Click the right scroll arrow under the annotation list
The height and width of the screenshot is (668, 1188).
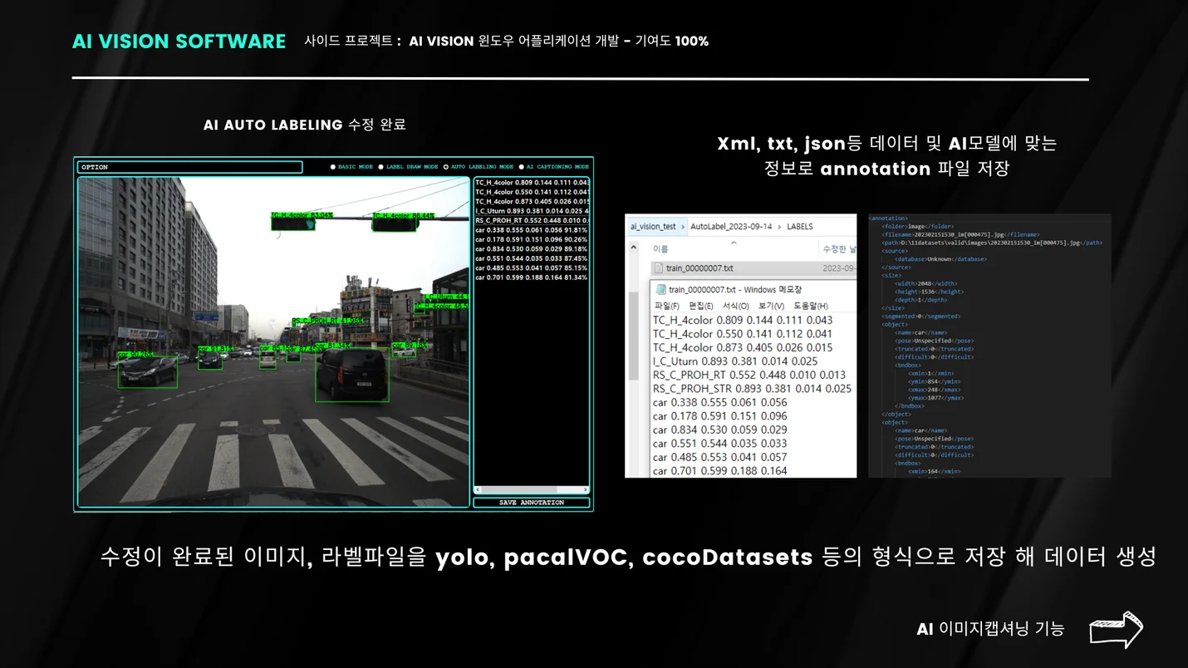pos(586,490)
